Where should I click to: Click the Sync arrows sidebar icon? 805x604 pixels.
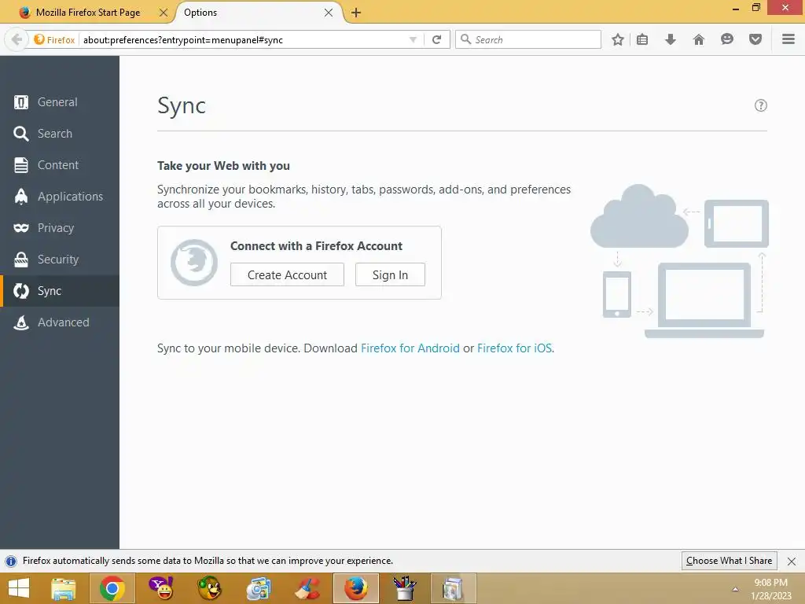tap(21, 291)
